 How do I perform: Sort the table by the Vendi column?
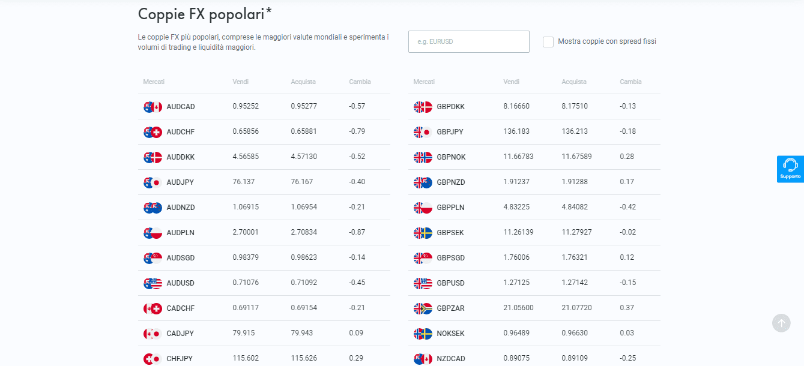tap(240, 82)
